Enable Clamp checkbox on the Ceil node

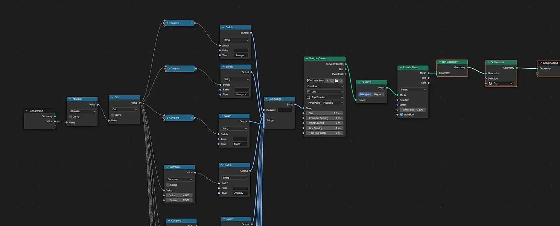pyautogui.click(x=113, y=115)
